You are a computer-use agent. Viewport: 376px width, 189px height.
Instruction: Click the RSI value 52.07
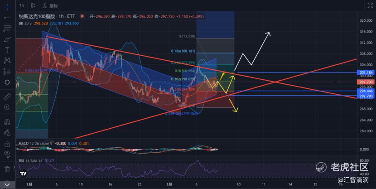(49, 161)
